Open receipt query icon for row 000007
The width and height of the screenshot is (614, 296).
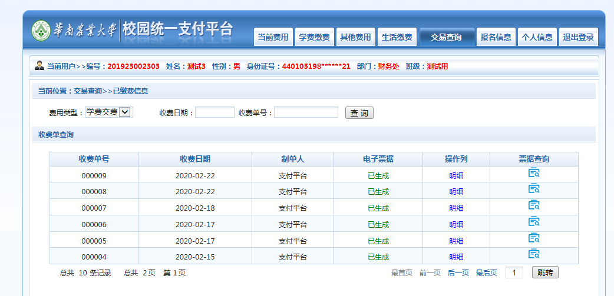[x=534, y=205]
